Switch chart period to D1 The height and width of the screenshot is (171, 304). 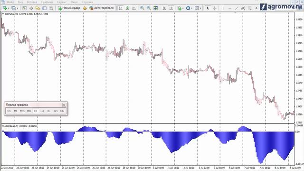(49, 111)
